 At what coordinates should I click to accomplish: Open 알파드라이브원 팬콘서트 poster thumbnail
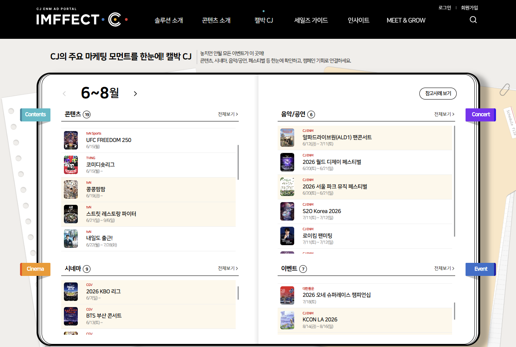click(287, 138)
